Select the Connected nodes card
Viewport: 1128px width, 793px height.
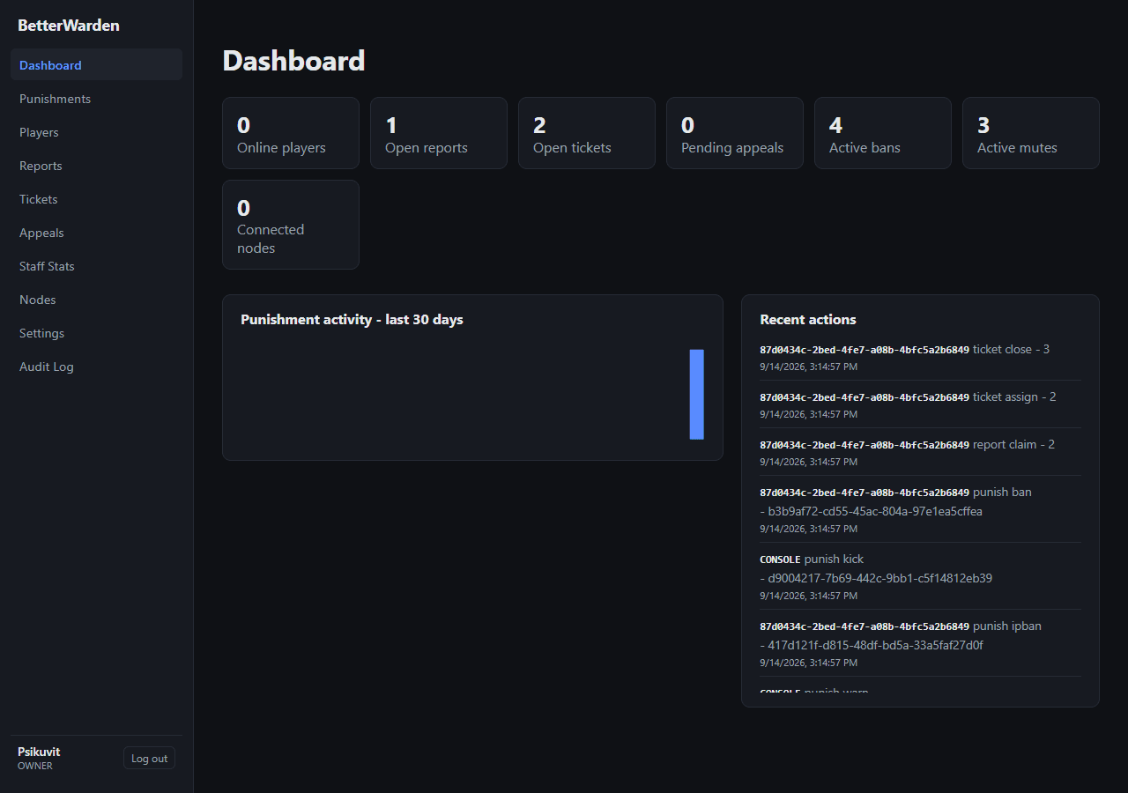click(291, 225)
